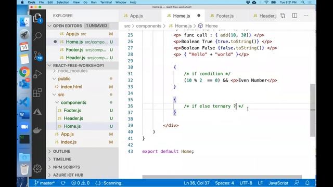Change language mode from JavaScript
The width and height of the screenshot is (333, 187).
click(278, 183)
